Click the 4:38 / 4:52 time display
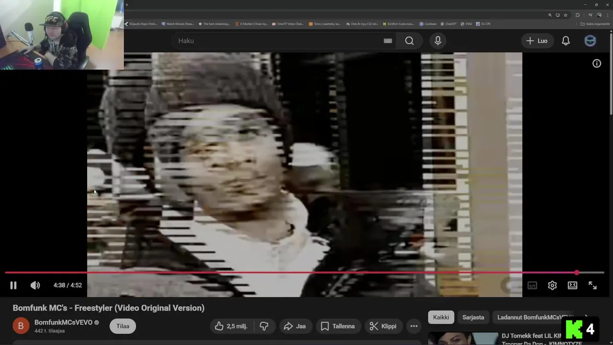Image resolution: width=613 pixels, height=345 pixels. 68,285
